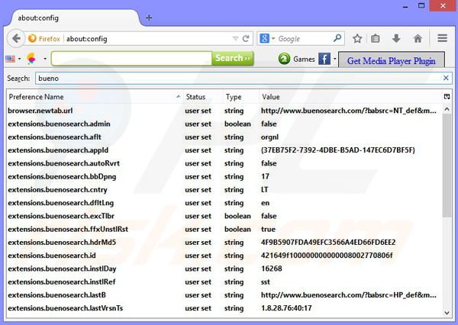The height and width of the screenshot is (325, 458).
Task: Bookmark this page with the star icon
Action: click(357, 38)
